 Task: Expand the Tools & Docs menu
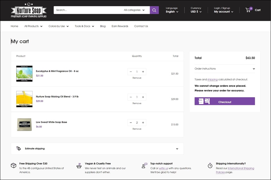tap(84, 26)
